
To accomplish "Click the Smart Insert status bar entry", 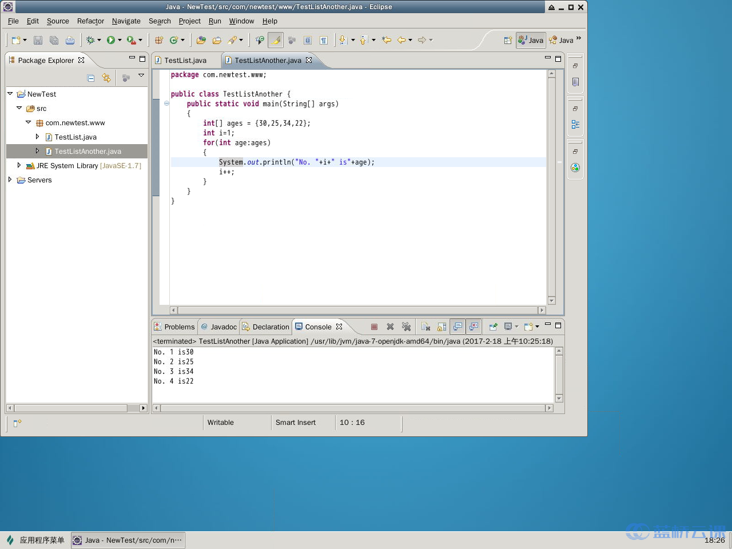I will click(x=296, y=423).
